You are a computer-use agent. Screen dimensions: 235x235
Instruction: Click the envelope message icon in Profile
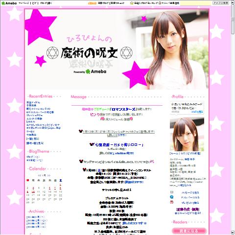(x=172, y=192)
